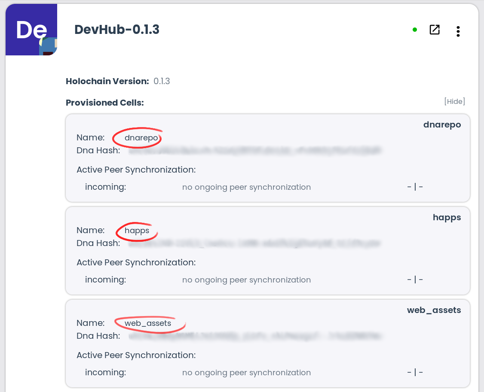Image resolution: width=484 pixels, height=392 pixels.
Task: Click the happs Dna Hash value
Action: (x=254, y=243)
